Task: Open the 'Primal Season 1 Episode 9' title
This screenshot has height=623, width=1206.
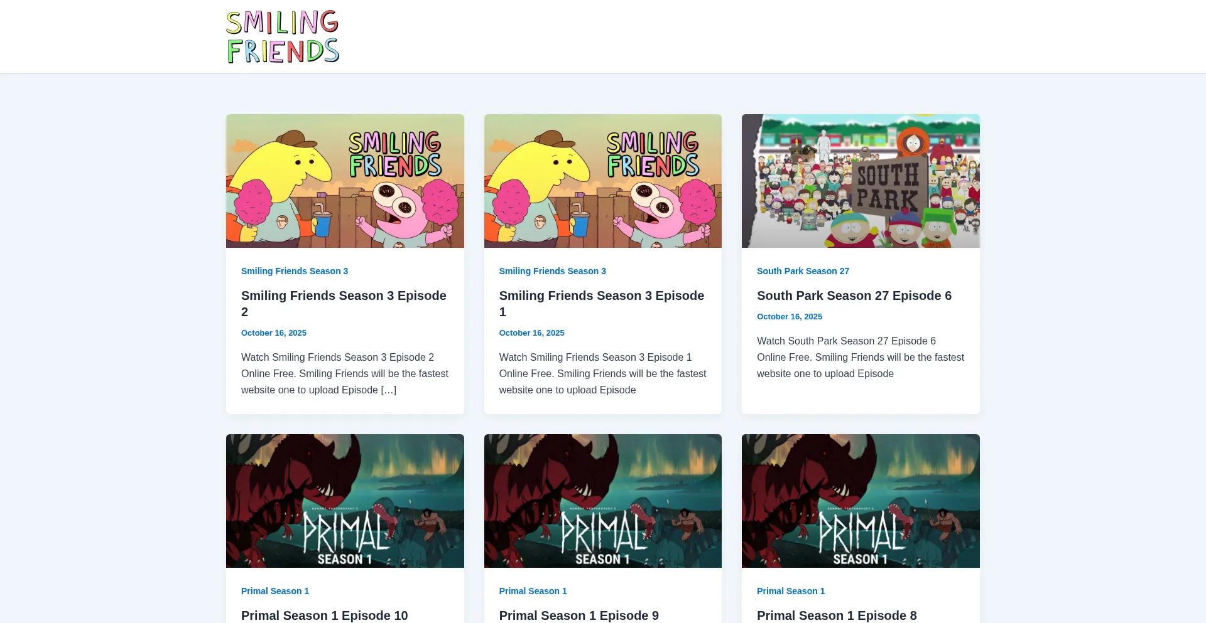Action: [x=579, y=615]
